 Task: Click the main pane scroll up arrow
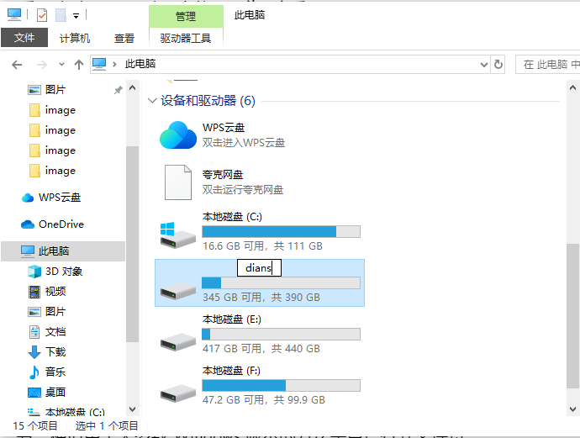tap(572, 88)
